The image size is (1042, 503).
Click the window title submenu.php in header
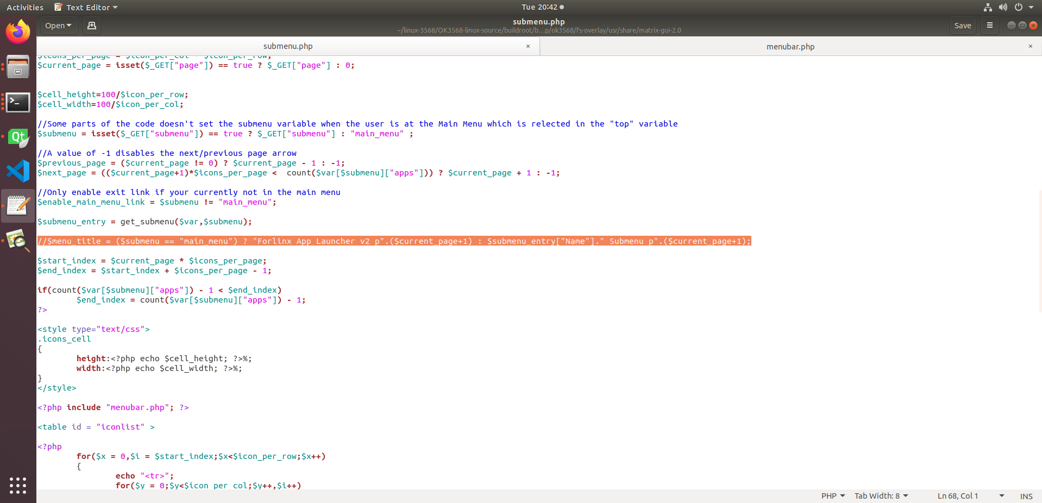(538, 22)
